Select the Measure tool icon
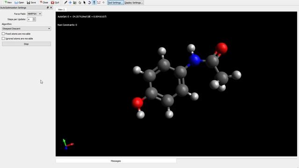This screenshot has height=168, width=299. point(99,2)
